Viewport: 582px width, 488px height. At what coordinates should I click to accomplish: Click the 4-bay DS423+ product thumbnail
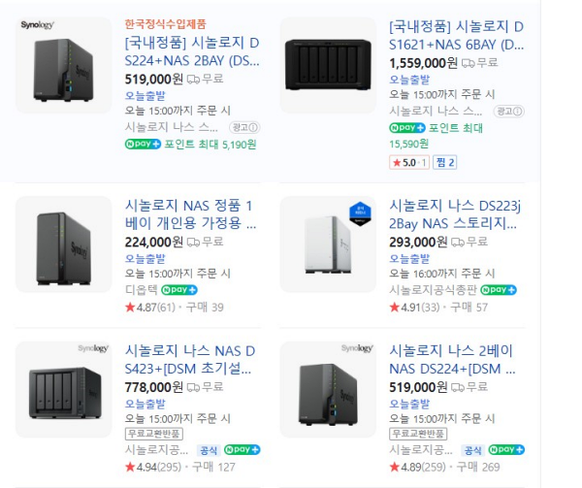pos(63,389)
